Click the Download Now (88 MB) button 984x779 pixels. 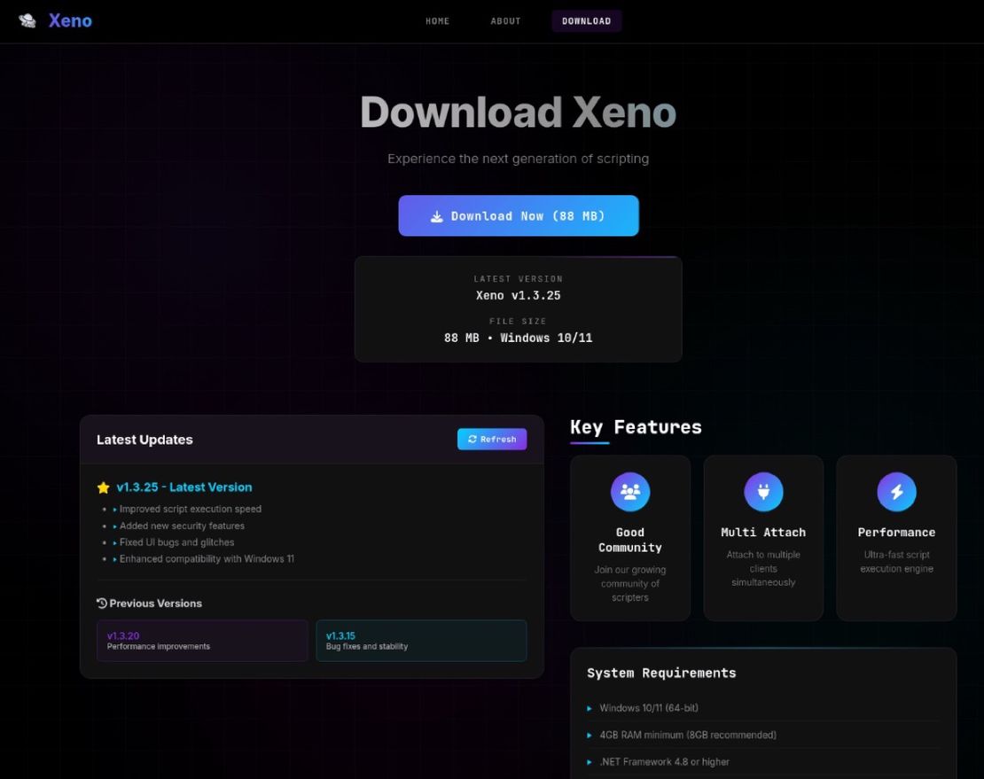(519, 215)
